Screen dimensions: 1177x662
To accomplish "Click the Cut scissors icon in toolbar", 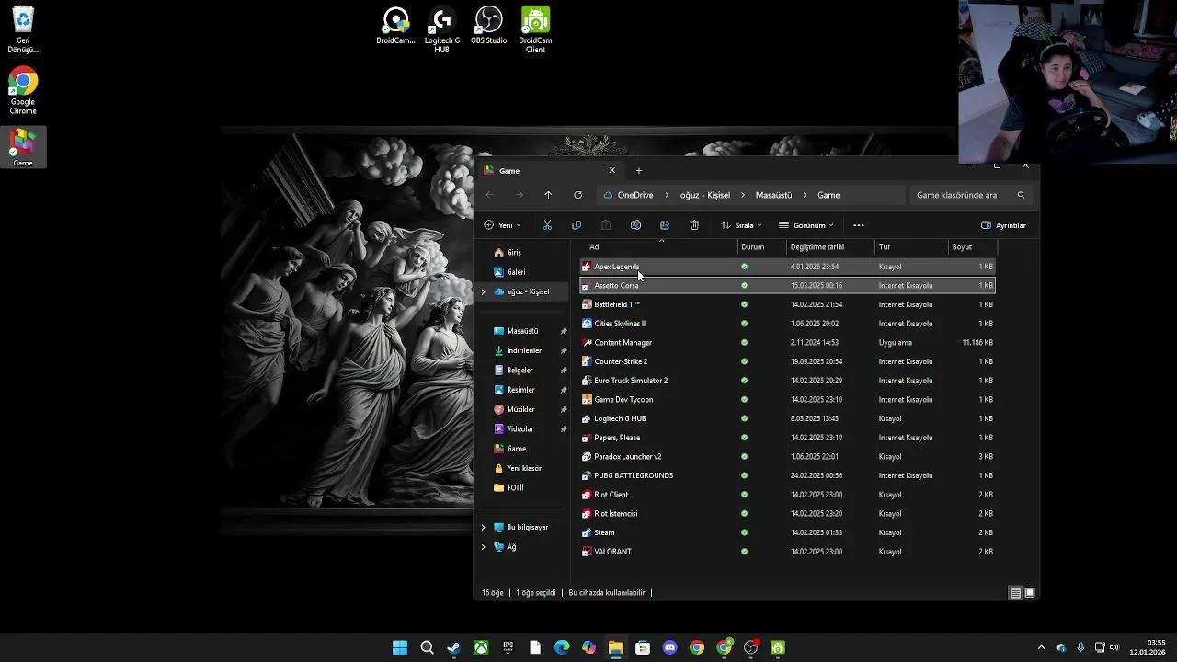I will click(547, 225).
